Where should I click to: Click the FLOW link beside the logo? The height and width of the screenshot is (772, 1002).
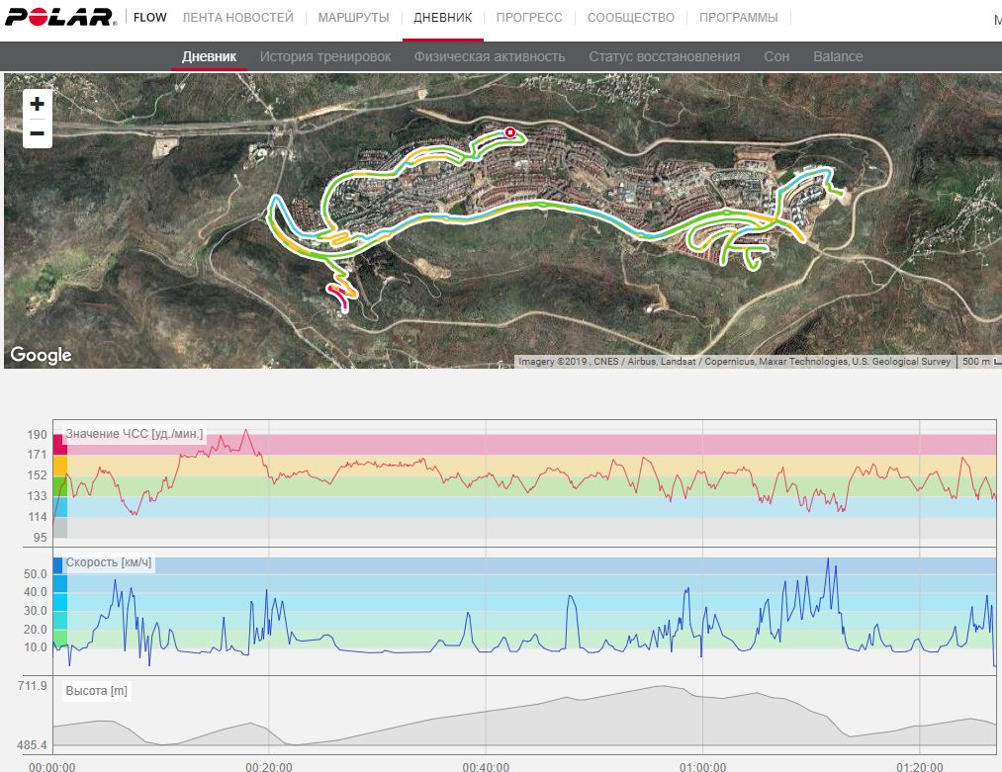coord(150,18)
